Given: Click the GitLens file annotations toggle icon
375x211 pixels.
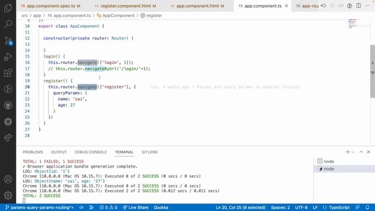Looking at the screenshot, I should tap(349, 6).
